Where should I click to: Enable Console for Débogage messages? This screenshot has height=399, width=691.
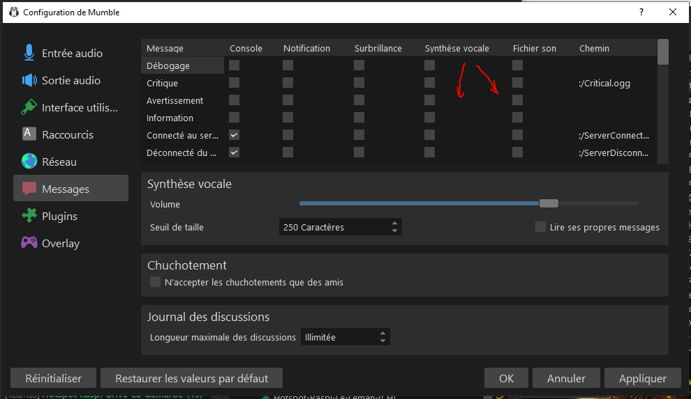(234, 65)
